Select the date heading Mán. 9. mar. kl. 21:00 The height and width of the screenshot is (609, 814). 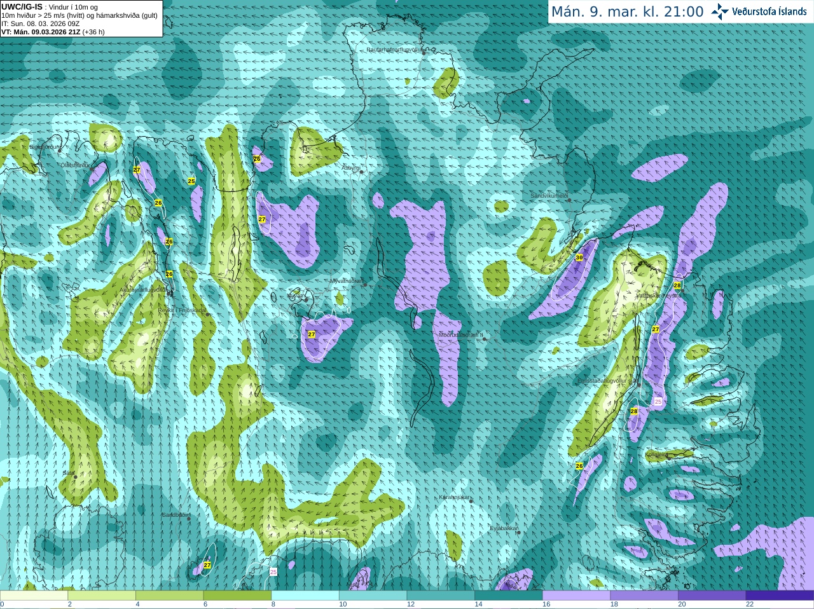pyautogui.click(x=627, y=12)
